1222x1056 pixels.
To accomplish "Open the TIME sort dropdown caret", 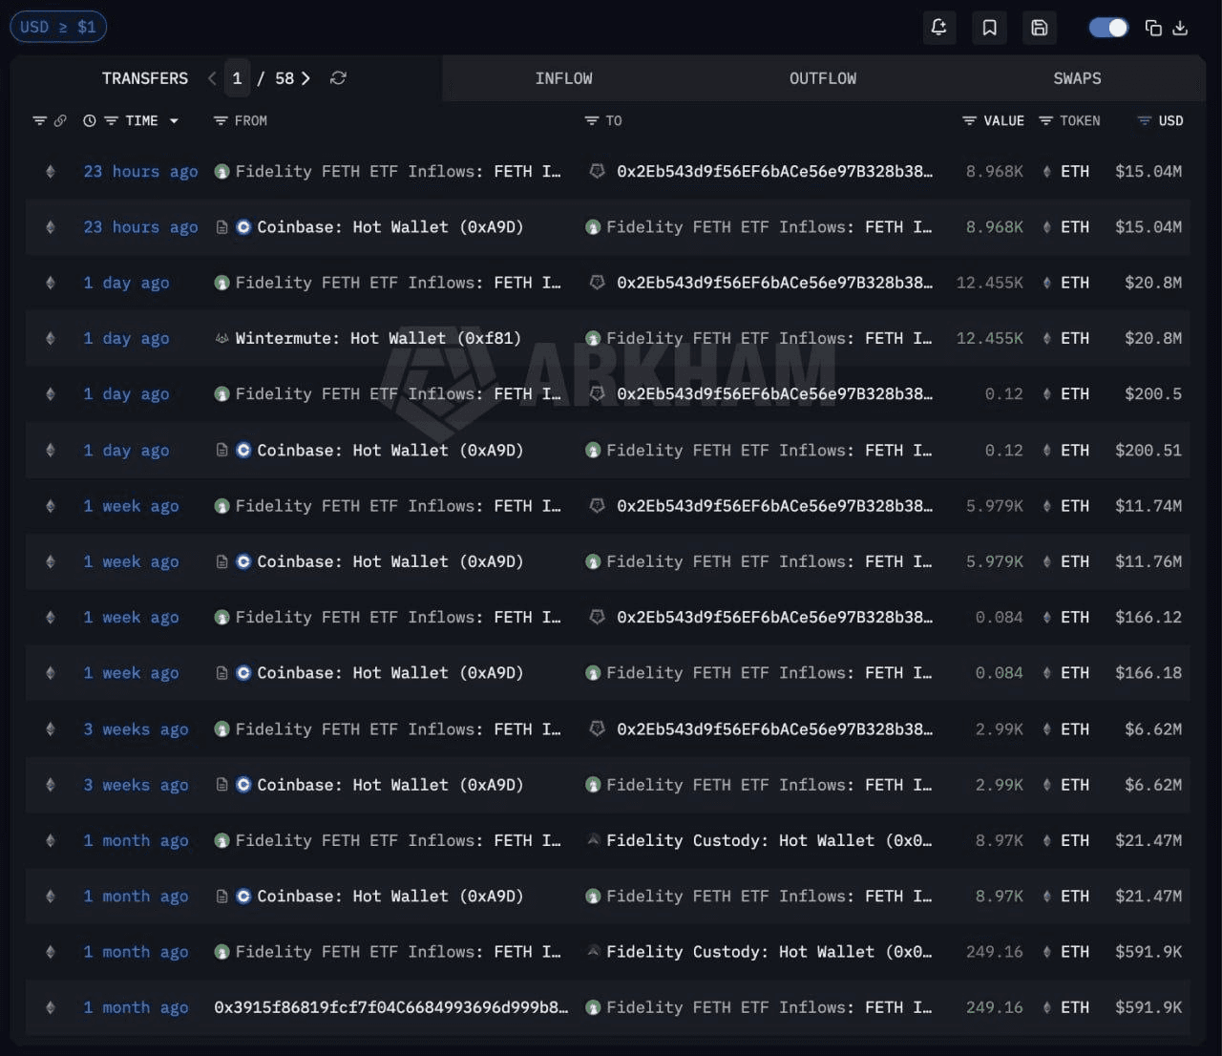I will pyautogui.click(x=174, y=121).
